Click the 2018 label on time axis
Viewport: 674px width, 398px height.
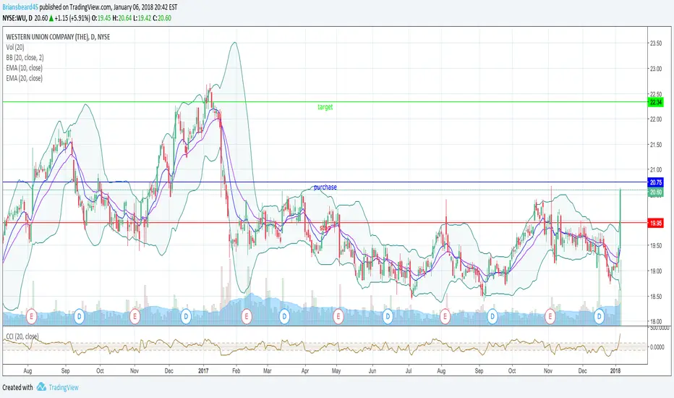click(616, 371)
